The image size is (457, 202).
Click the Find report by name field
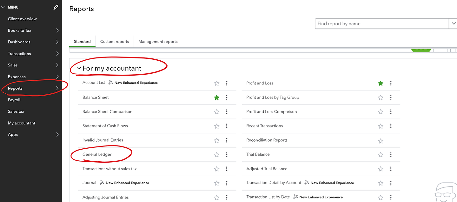382,24
